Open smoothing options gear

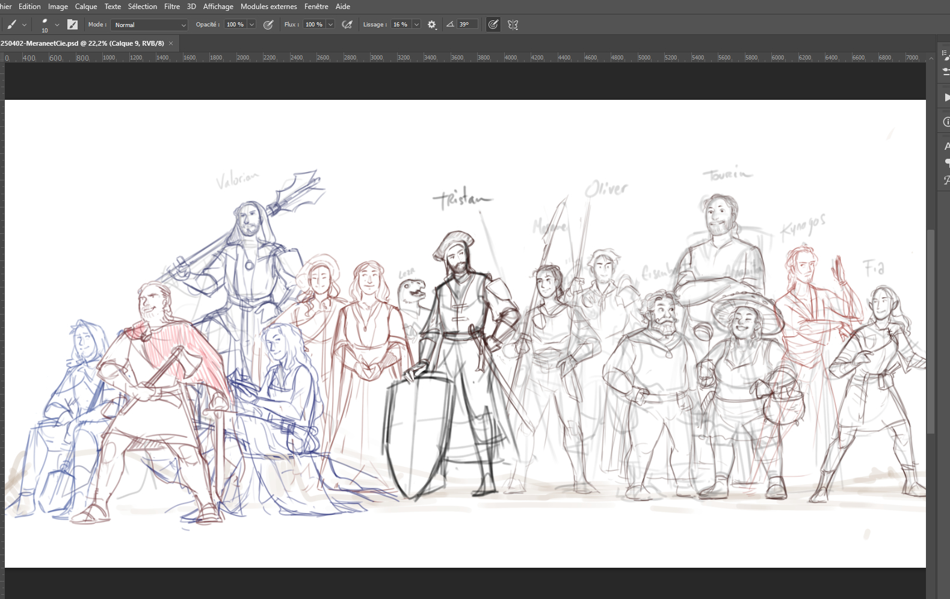pos(431,25)
